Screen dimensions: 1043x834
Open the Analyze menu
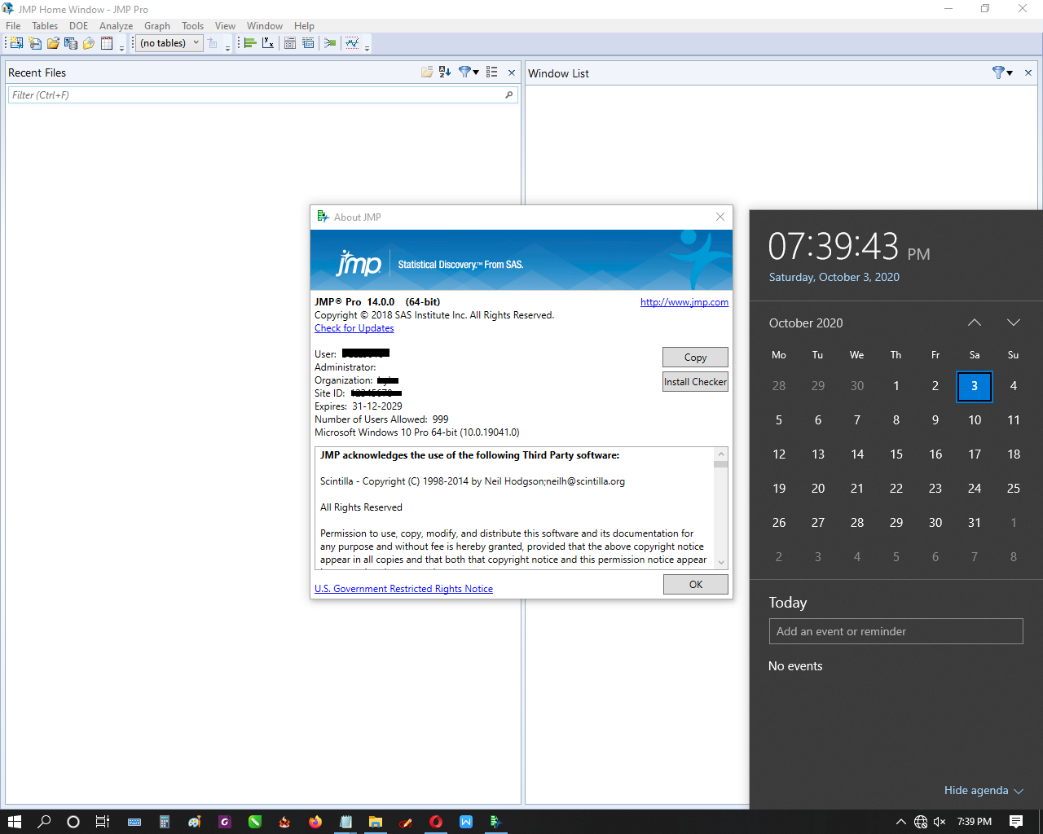pos(117,26)
